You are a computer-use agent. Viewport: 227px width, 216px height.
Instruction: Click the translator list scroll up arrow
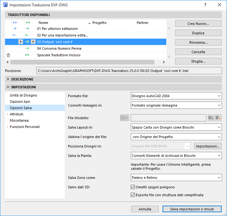click(169, 28)
